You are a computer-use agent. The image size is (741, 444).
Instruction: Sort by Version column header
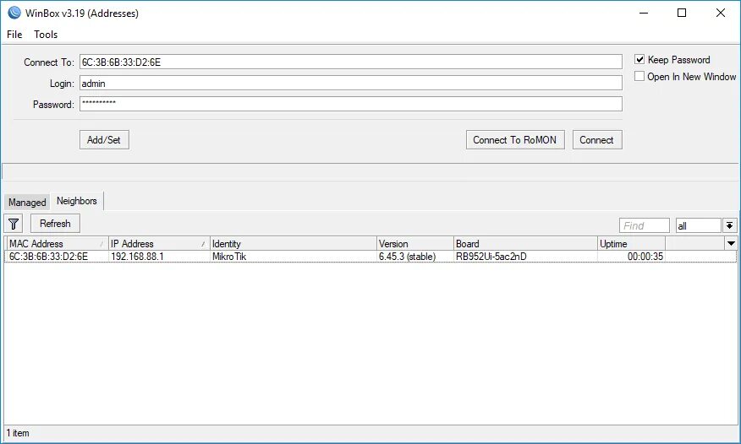click(x=415, y=244)
